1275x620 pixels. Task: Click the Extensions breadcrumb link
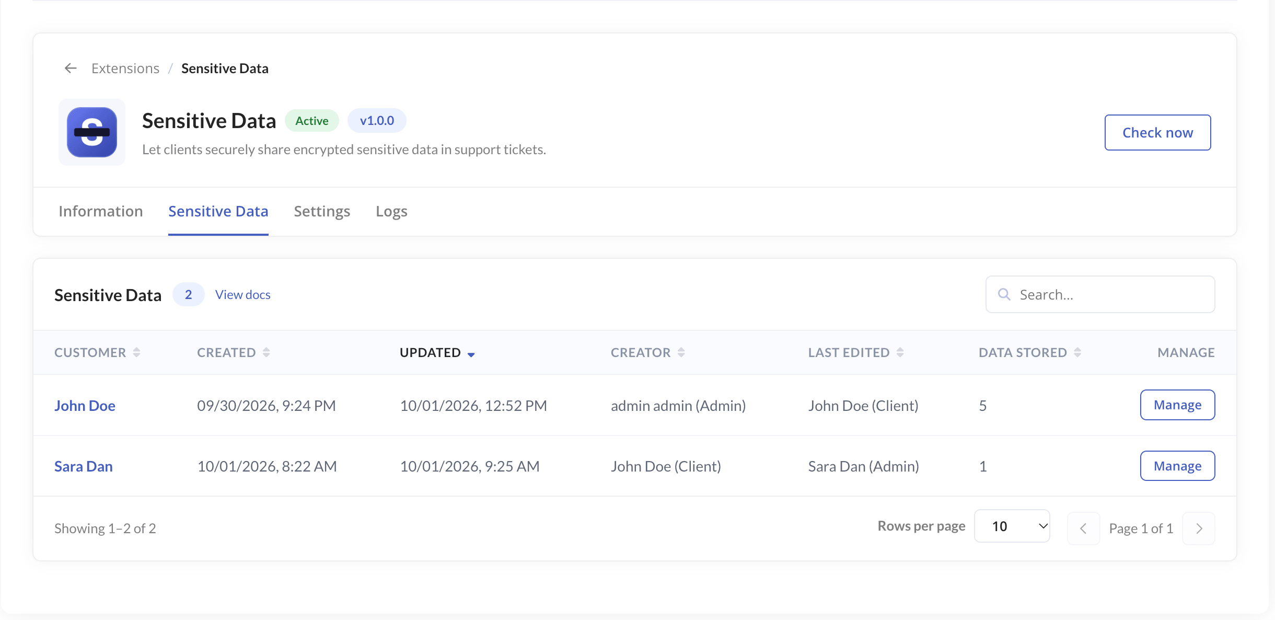click(x=125, y=68)
